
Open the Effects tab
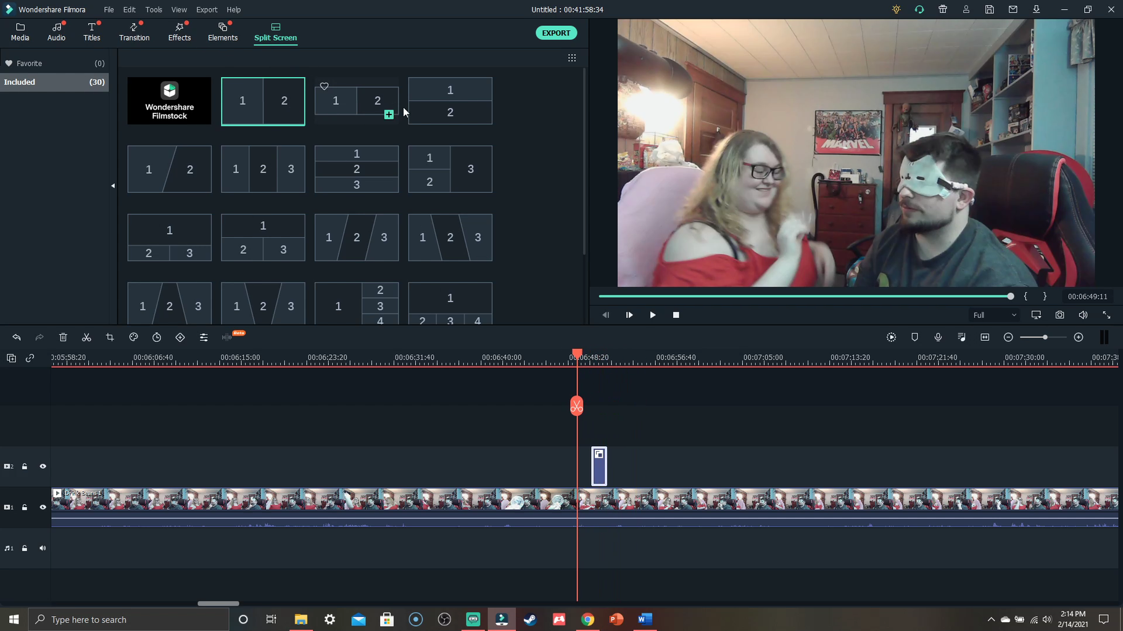pos(180,32)
